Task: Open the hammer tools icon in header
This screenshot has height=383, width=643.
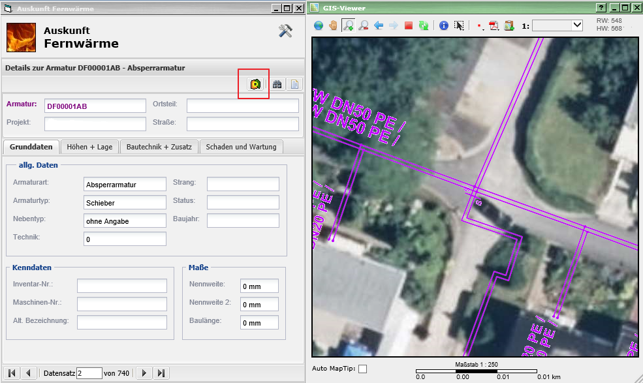Action: click(285, 31)
